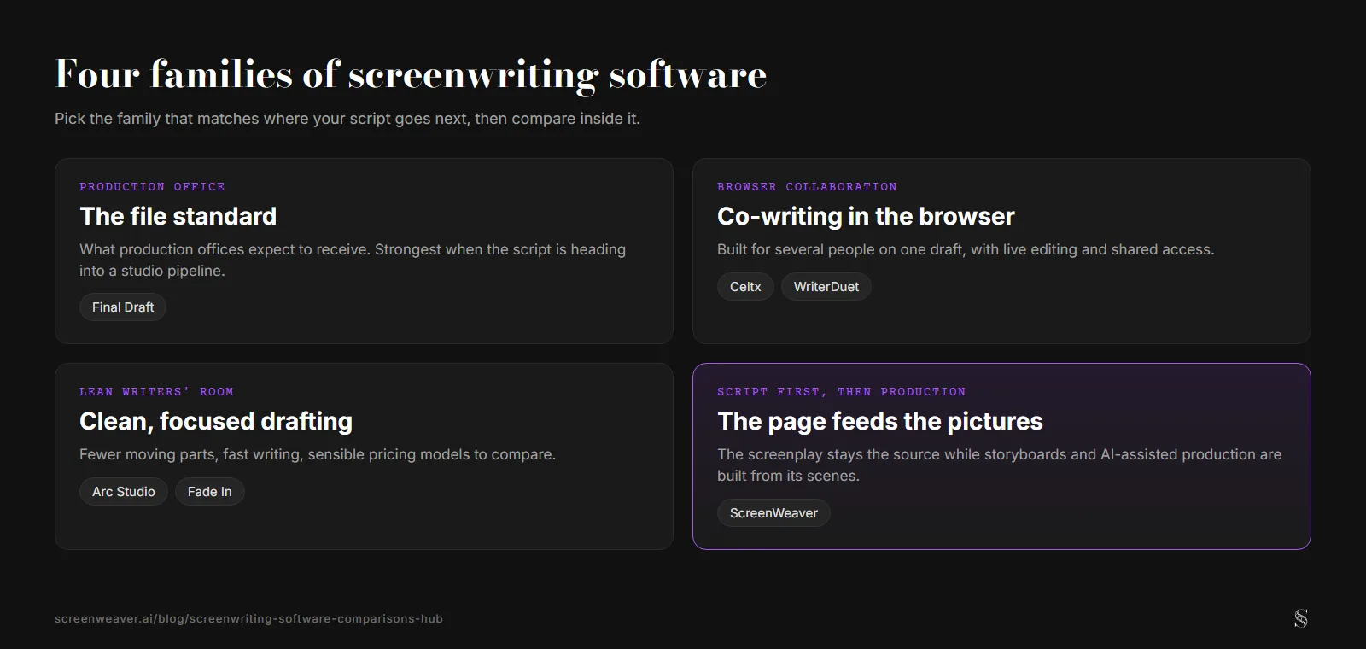Open the ScreenWeaver chip
The image size is (1366, 649).
click(773, 513)
